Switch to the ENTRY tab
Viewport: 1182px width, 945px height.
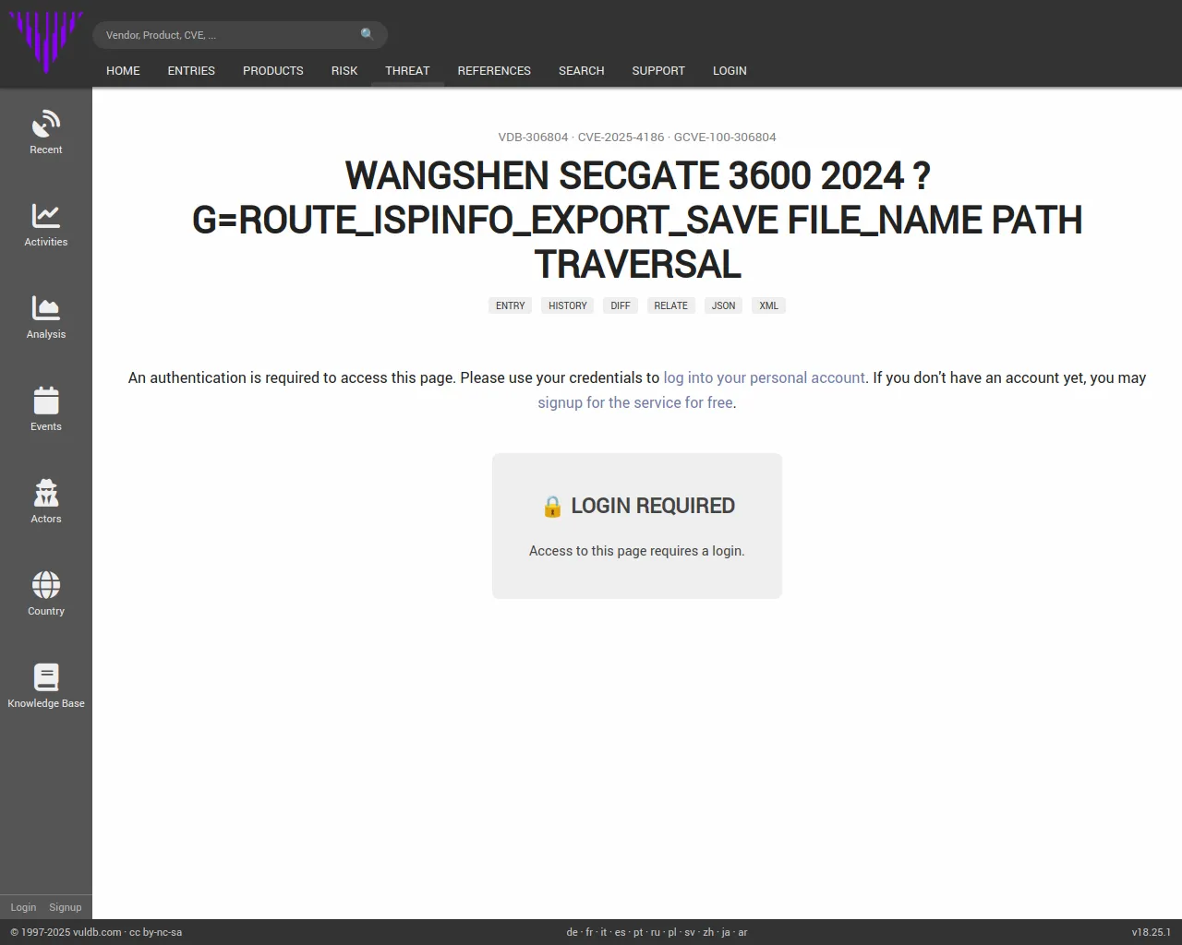pyautogui.click(x=510, y=305)
